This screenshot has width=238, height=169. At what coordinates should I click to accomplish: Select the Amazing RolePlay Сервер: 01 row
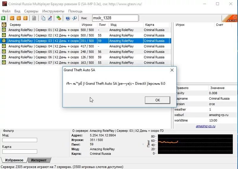point(86,30)
